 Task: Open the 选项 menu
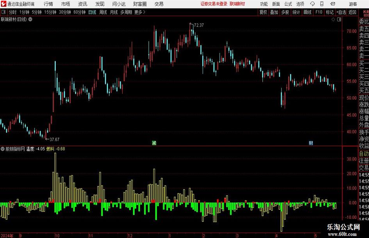click(x=300, y=4)
